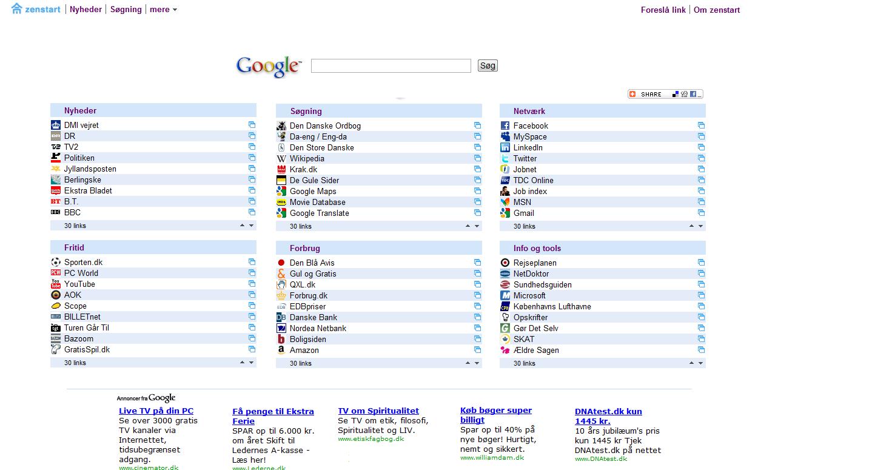Click the Rejseplanen target icon
Screen dimensions: 872x470
click(x=505, y=263)
